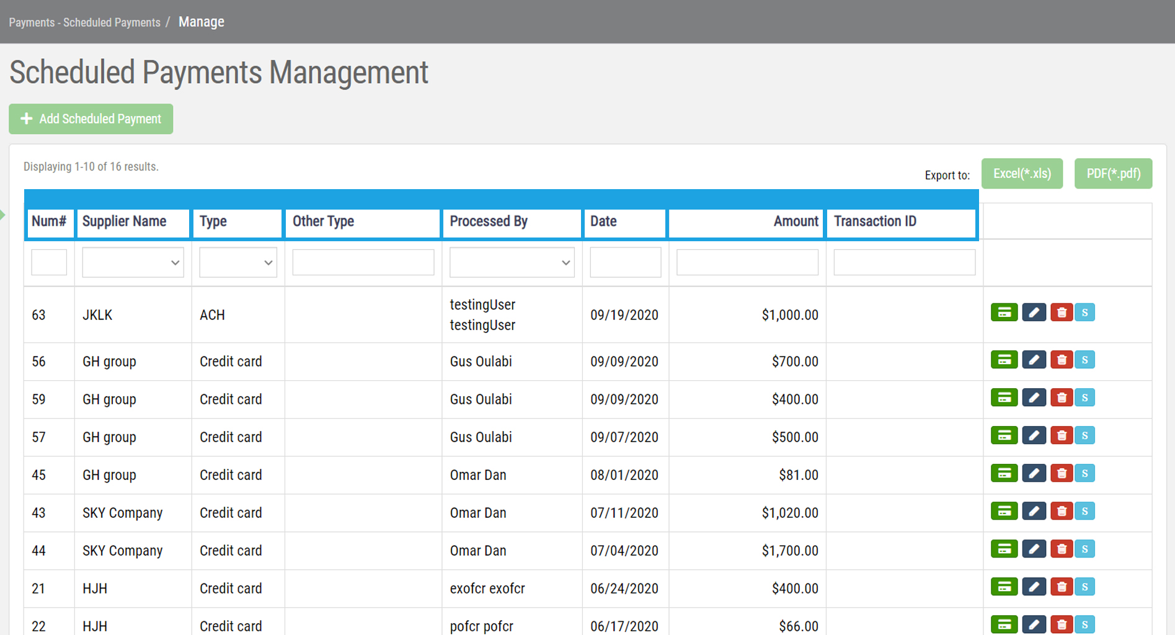Click the delete trash icon for payment 59
Image resolution: width=1175 pixels, height=635 pixels.
tap(1062, 397)
